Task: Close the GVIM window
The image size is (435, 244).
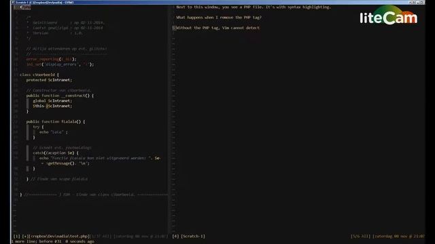Action: 421,2
